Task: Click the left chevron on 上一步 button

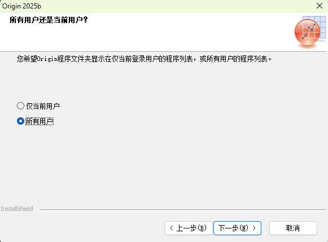Action: 172,228
